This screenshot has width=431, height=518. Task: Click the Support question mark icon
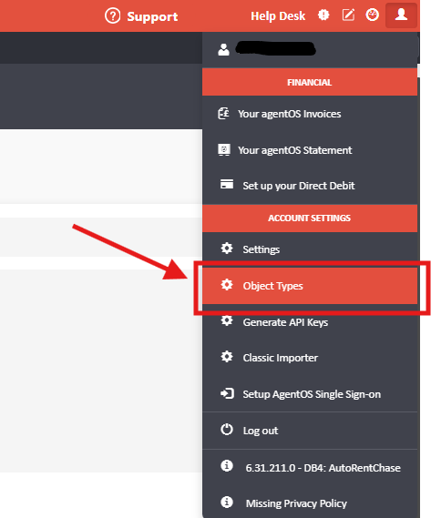pos(112,15)
